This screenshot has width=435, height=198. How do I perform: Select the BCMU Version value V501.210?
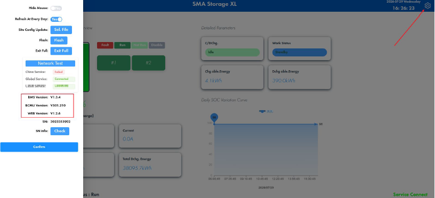[x=58, y=105]
